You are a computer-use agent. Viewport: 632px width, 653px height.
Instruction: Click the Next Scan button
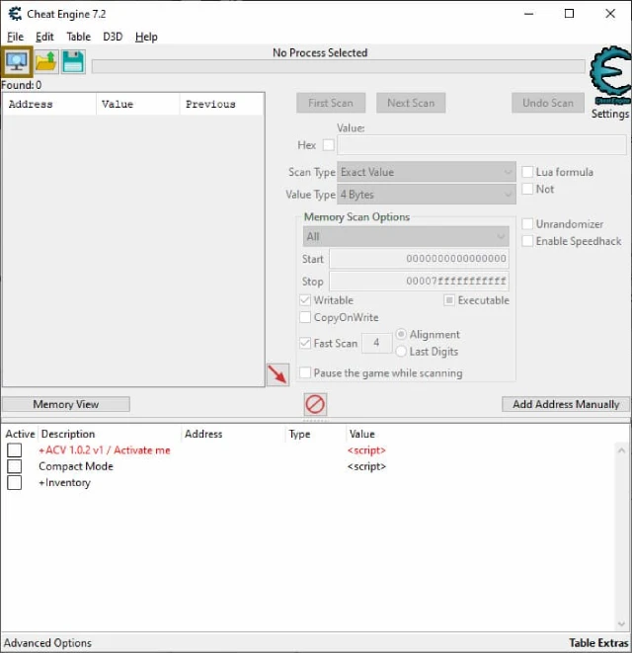(411, 103)
